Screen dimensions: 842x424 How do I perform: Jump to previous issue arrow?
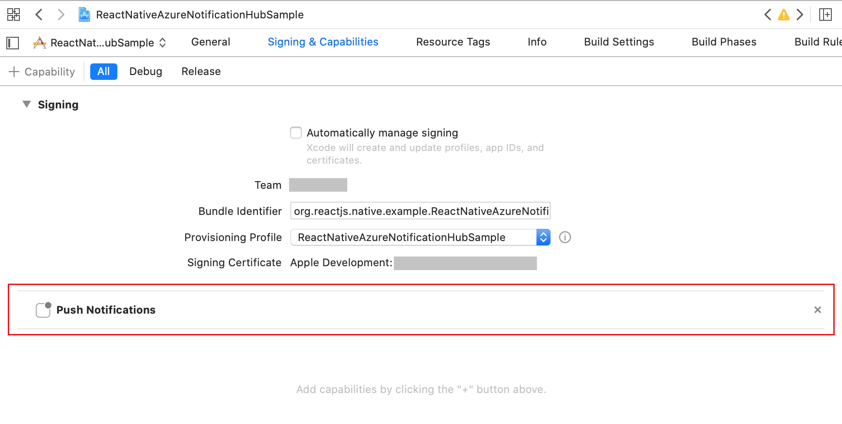coord(768,15)
